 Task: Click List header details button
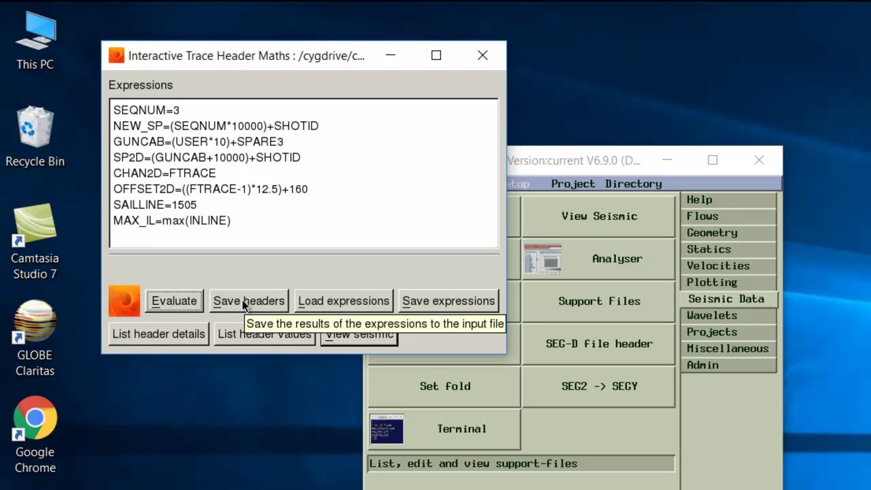pyautogui.click(x=159, y=334)
